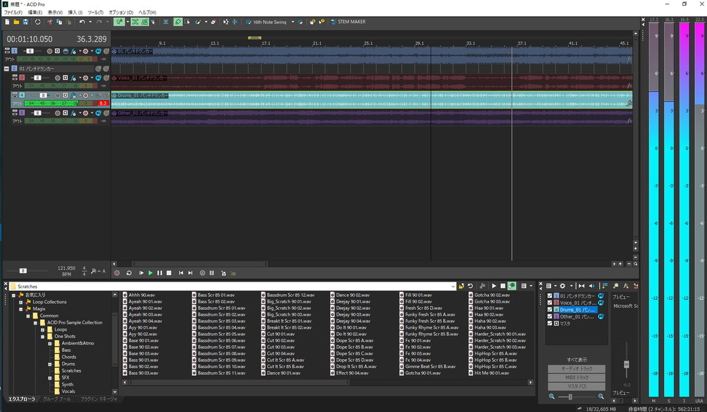This screenshot has height=412, width=707.
Task: Click the Undo arrow icon
Action: click(x=82, y=22)
